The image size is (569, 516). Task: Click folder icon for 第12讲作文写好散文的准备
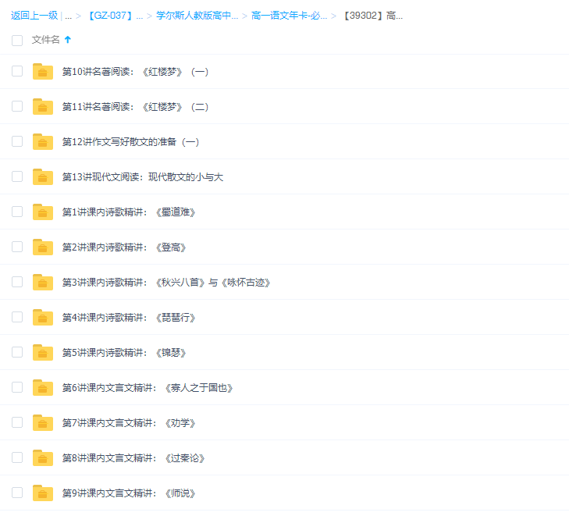[x=42, y=142]
